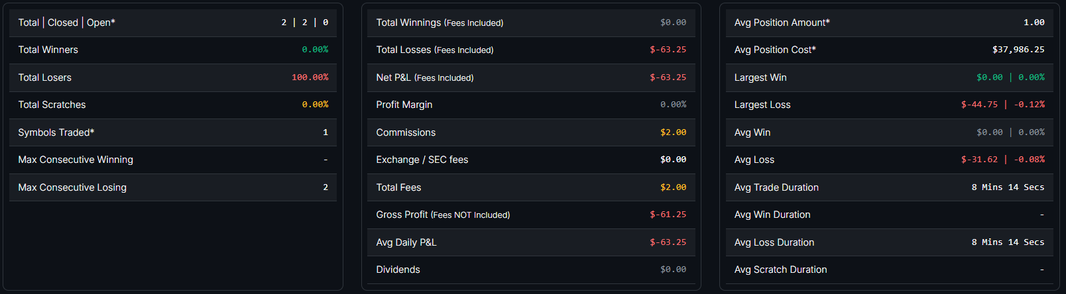Image resolution: width=1066 pixels, height=294 pixels.
Task: Select the Avg Scratch Duration row
Action: 890,269
